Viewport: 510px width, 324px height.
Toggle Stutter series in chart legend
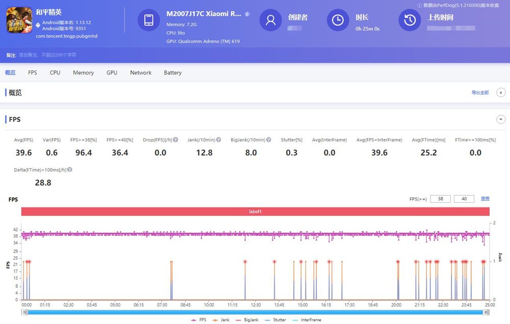[275, 320]
